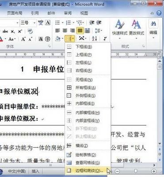The height and width of the screenshot is (177, 164).
Task: Click the horizontal scrollbar right arrow
Action: click(x=154, y=165)
